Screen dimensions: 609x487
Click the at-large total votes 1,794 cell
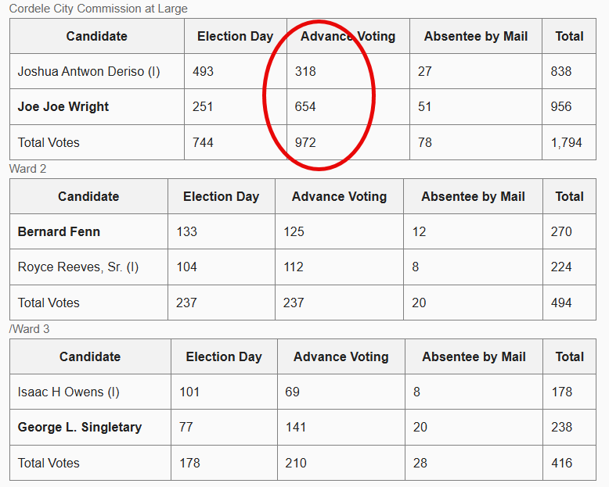click(566, 142)
